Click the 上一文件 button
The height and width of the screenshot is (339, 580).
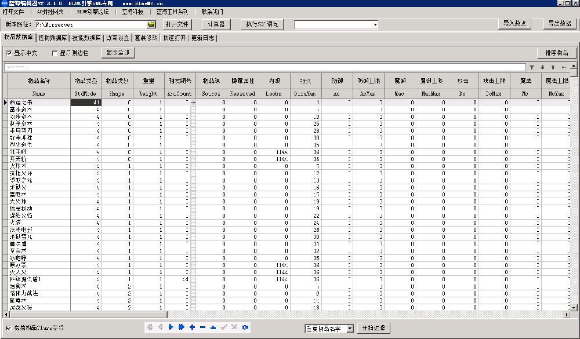click(x=177, y=24)
